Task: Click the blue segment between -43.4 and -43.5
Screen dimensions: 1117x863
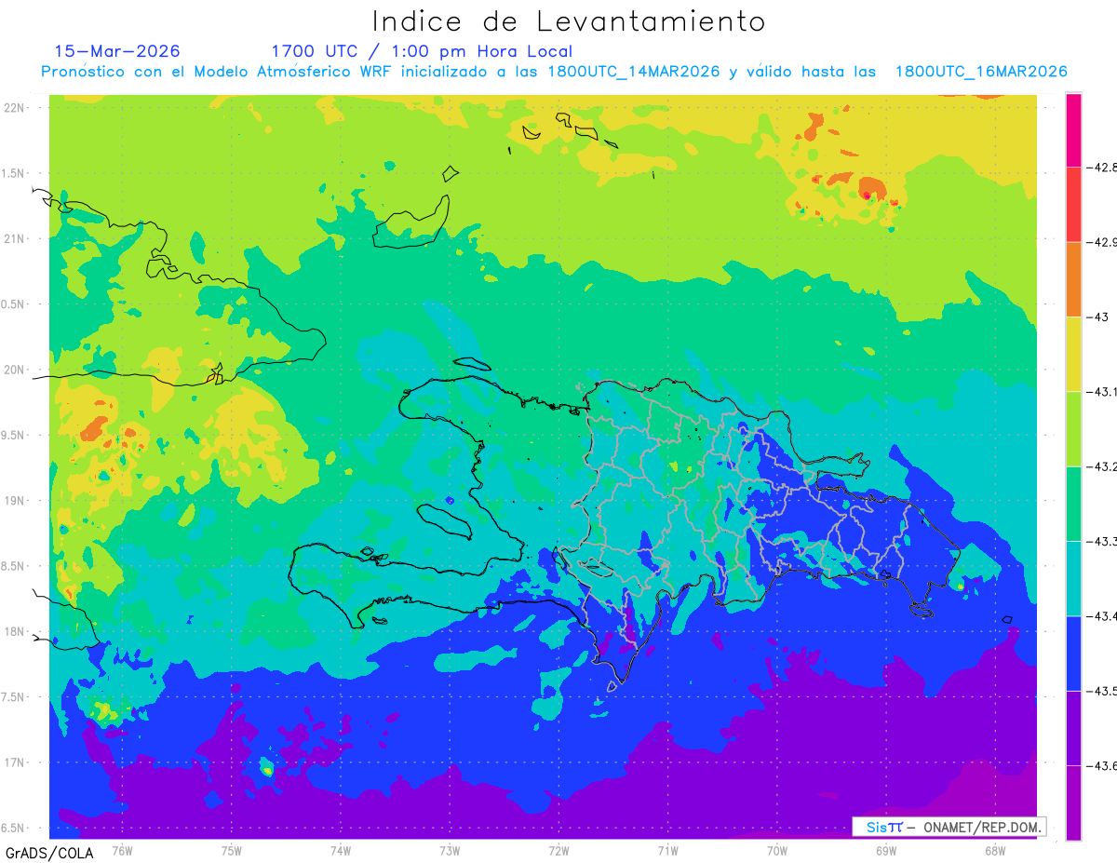Action: point(1073,653)
